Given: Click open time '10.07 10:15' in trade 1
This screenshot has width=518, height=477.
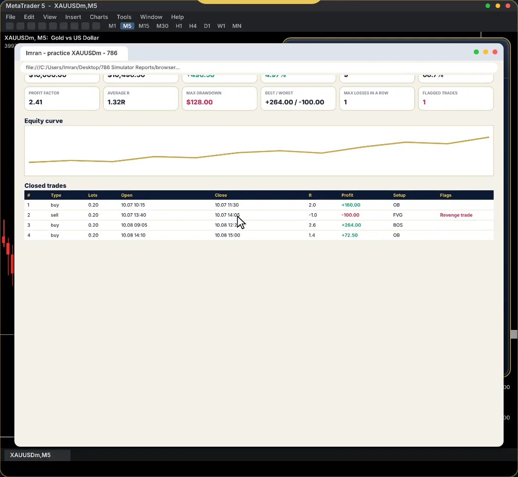Looking at the screenshot, I should tap(133, 205).
